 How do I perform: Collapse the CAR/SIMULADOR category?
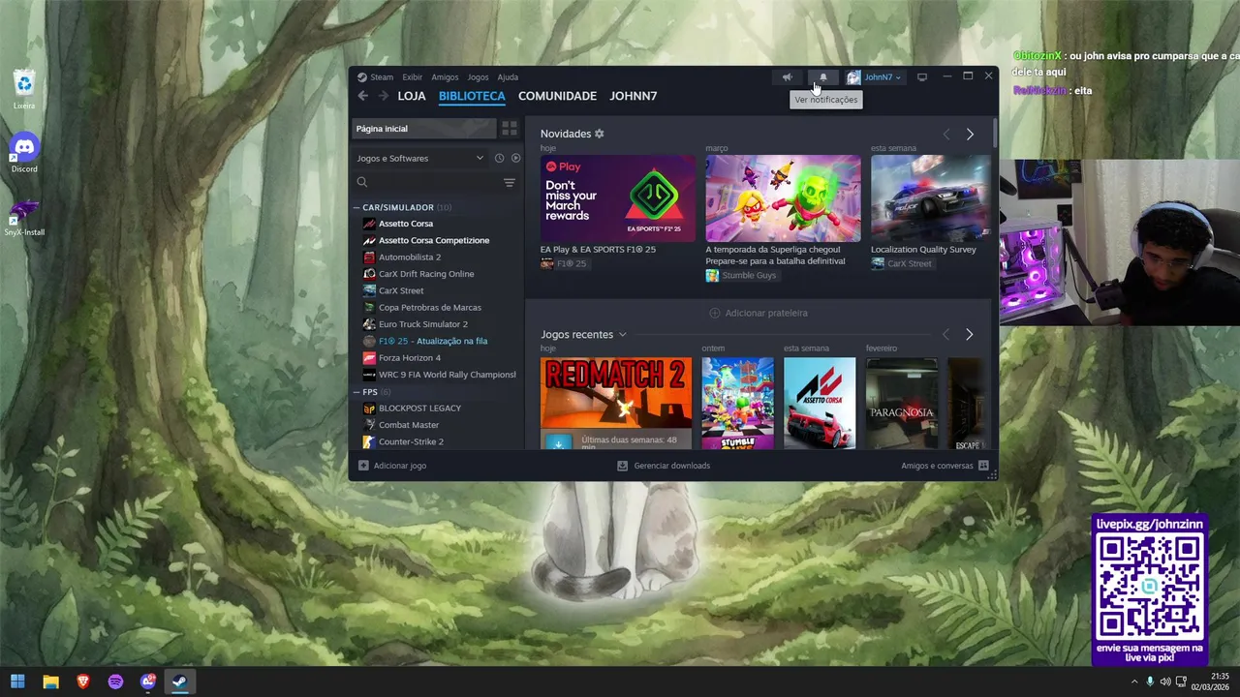[x=356, y=207]
